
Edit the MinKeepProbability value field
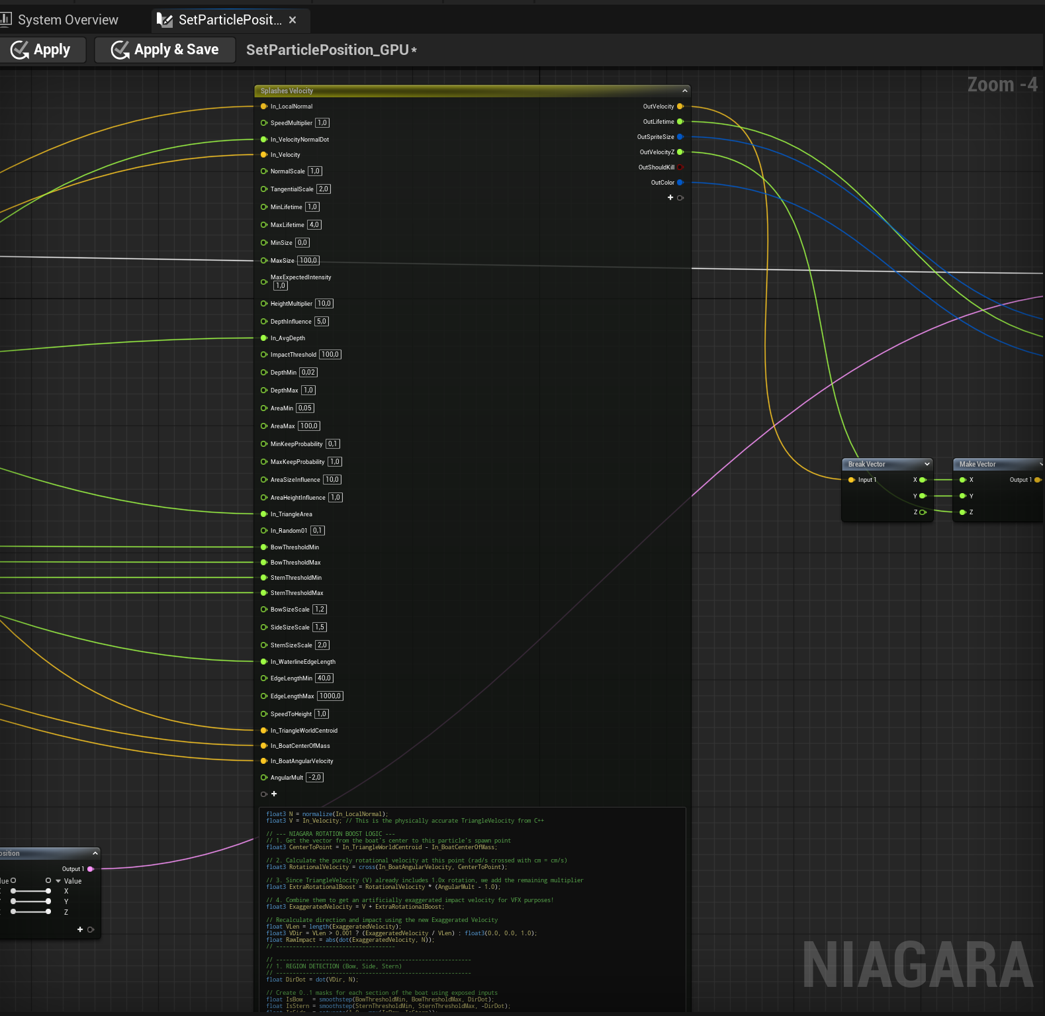[333, 444]
